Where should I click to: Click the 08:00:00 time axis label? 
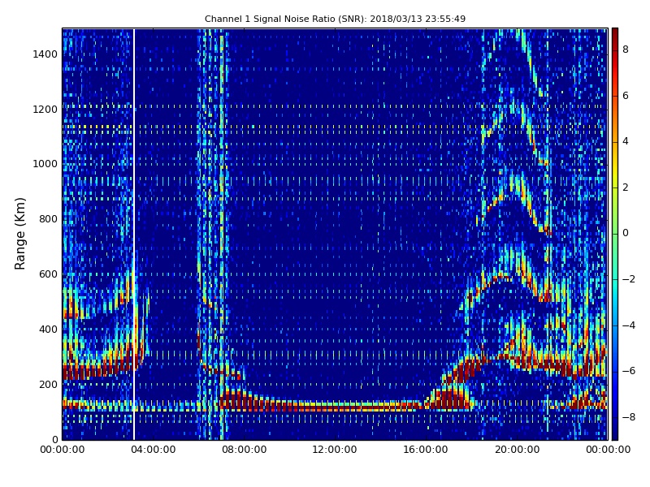point(245,450)
